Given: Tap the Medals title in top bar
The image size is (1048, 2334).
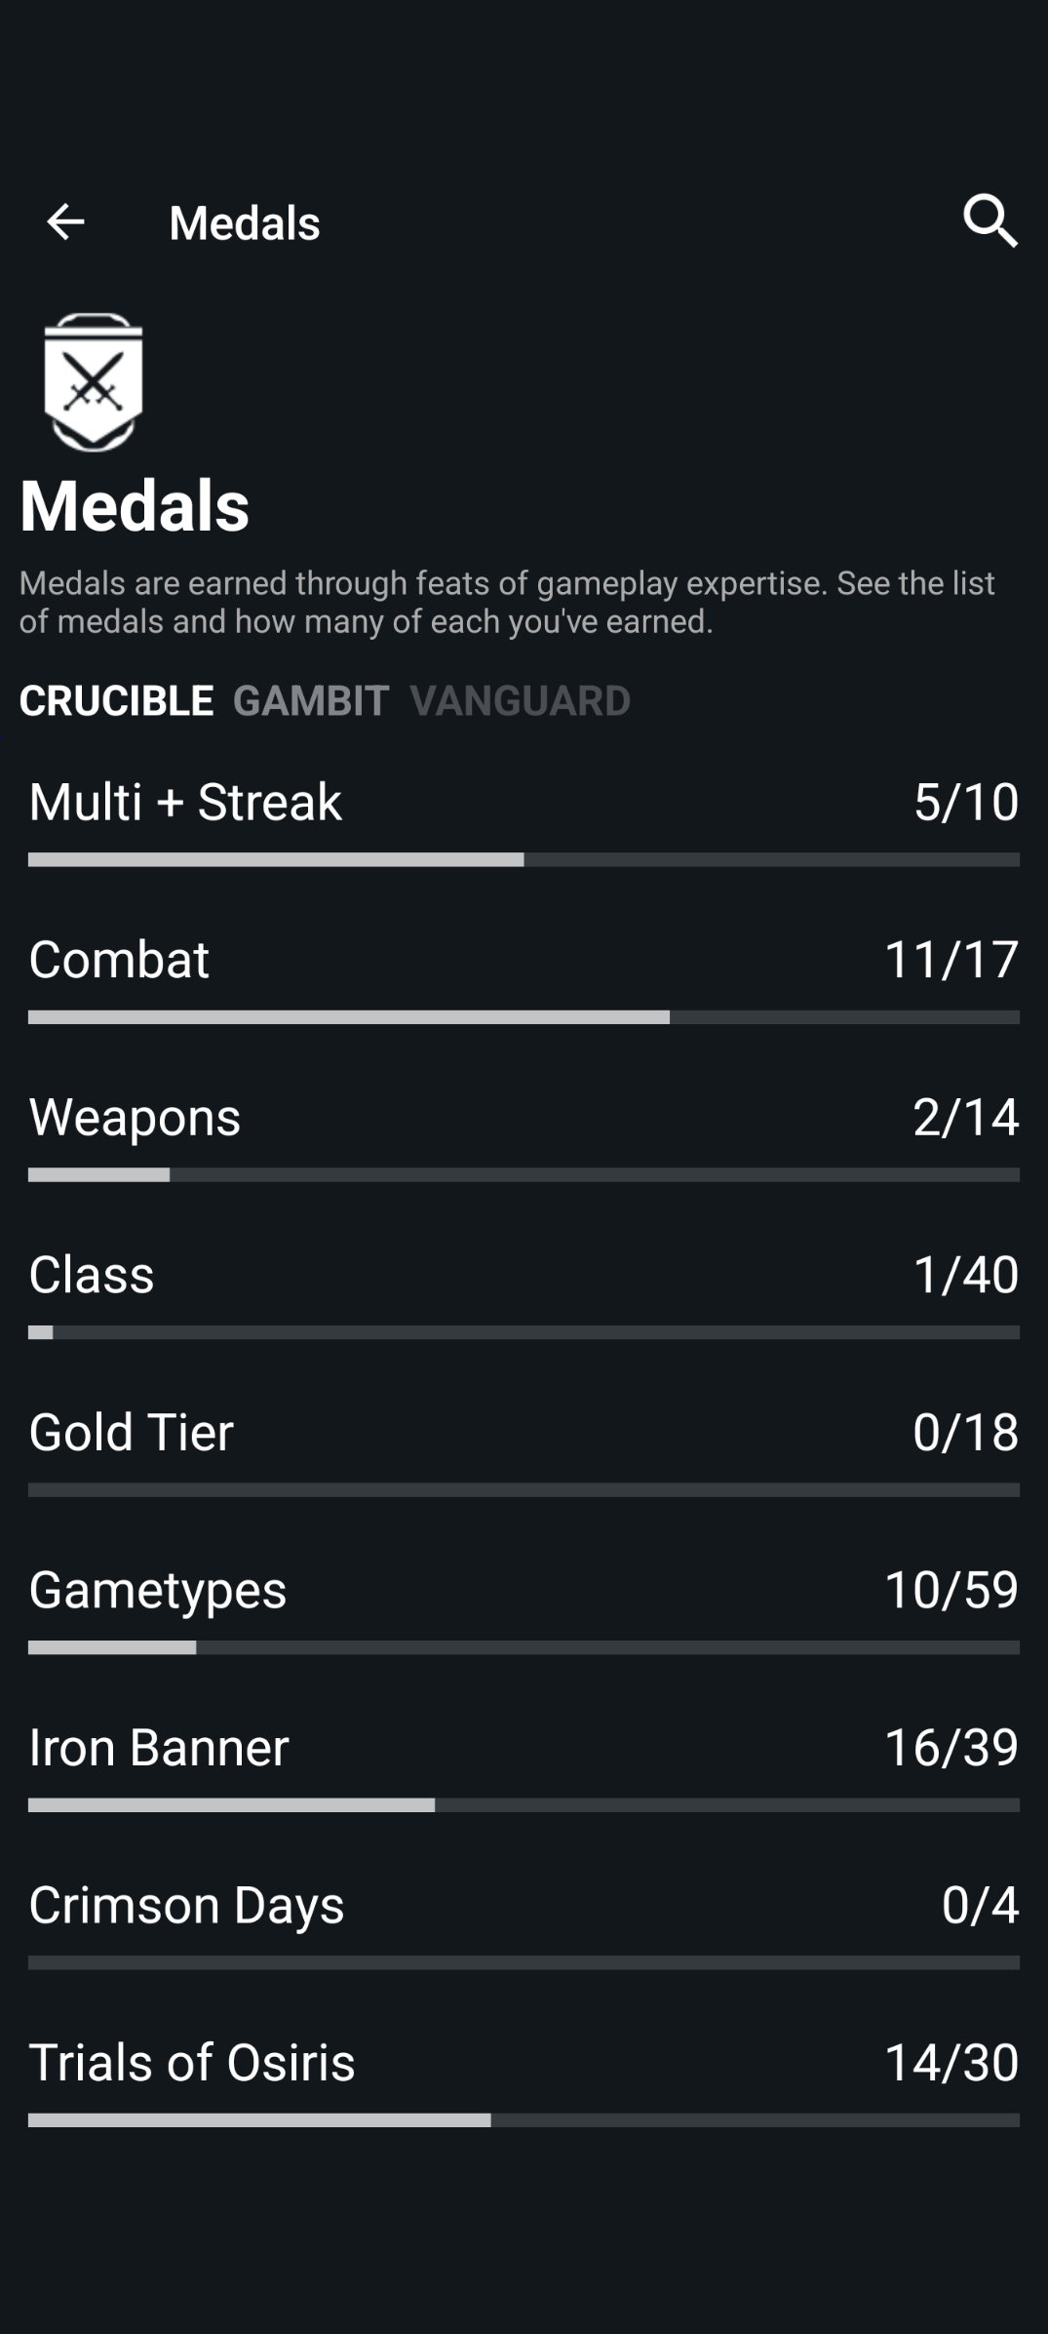Looking at the screenshot, I should pyautogui.click(x=245, y=222).
